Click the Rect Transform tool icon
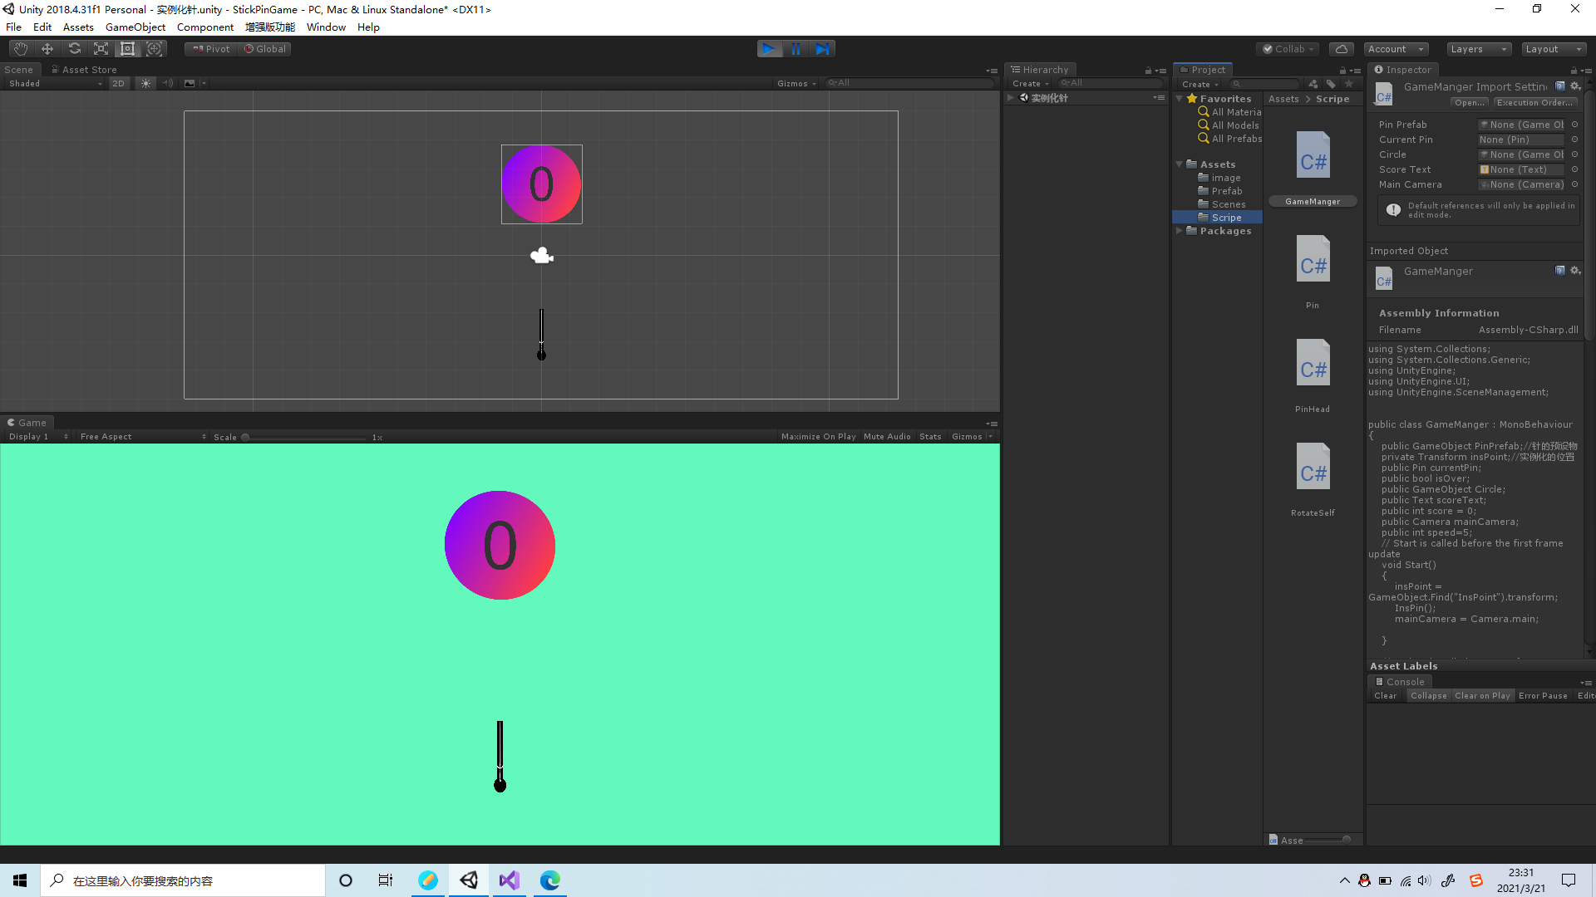Screen dimensions: 1596x897 pos(126,48)
